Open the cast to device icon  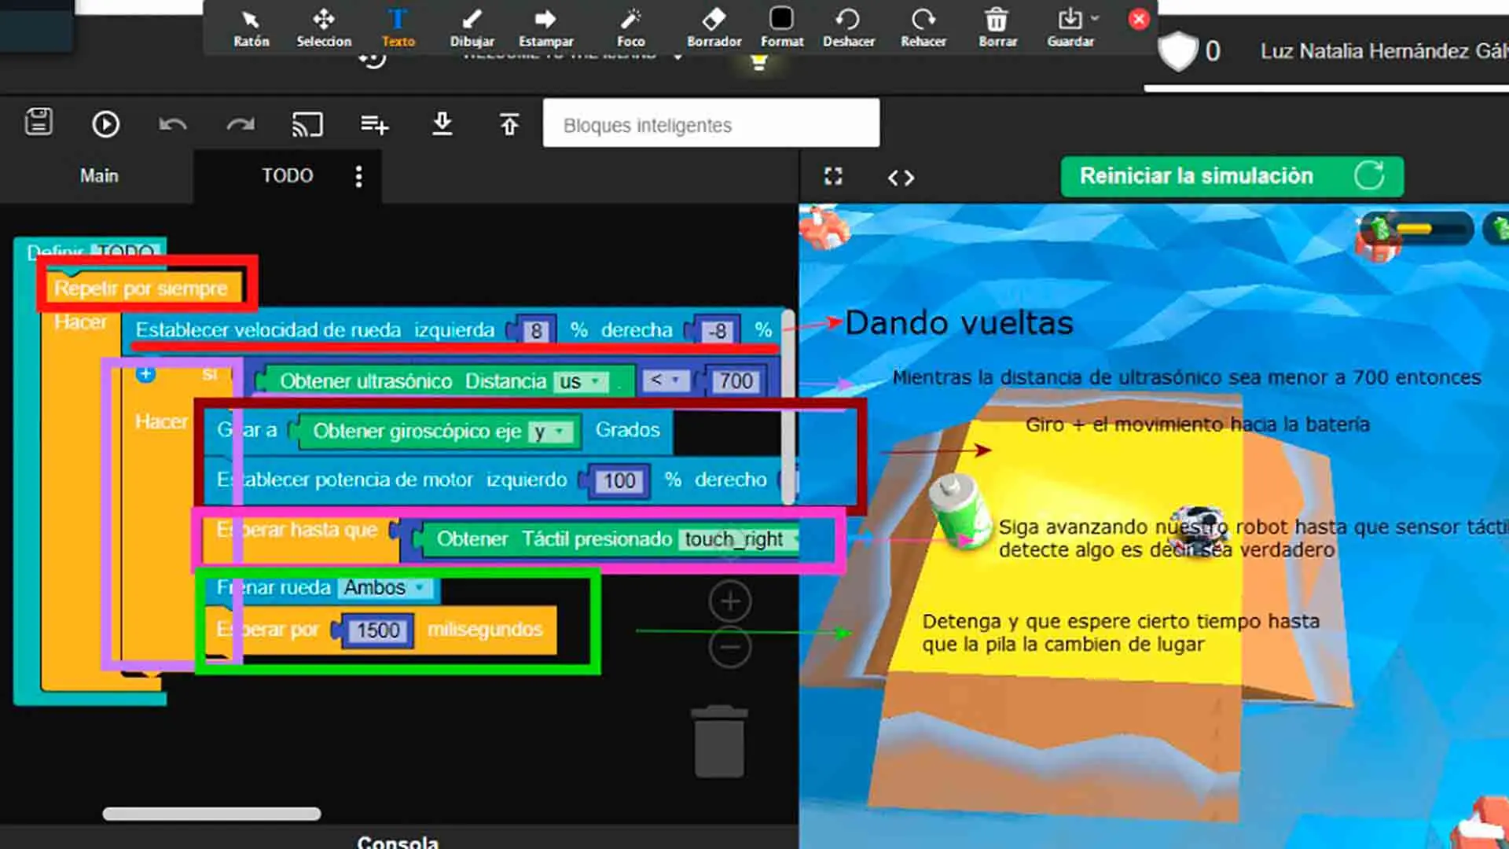tap(307, 124)
